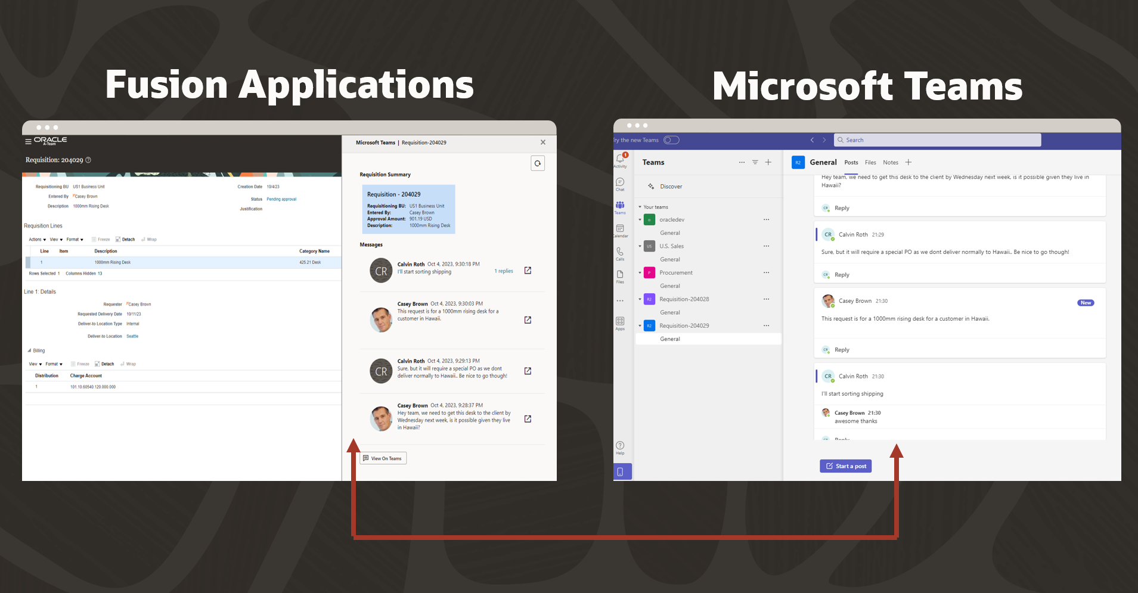This screenshot has height=593, width=1138.
Task: Reply to Calvin Roth's 21:29 message
Action: coord(842,275)
